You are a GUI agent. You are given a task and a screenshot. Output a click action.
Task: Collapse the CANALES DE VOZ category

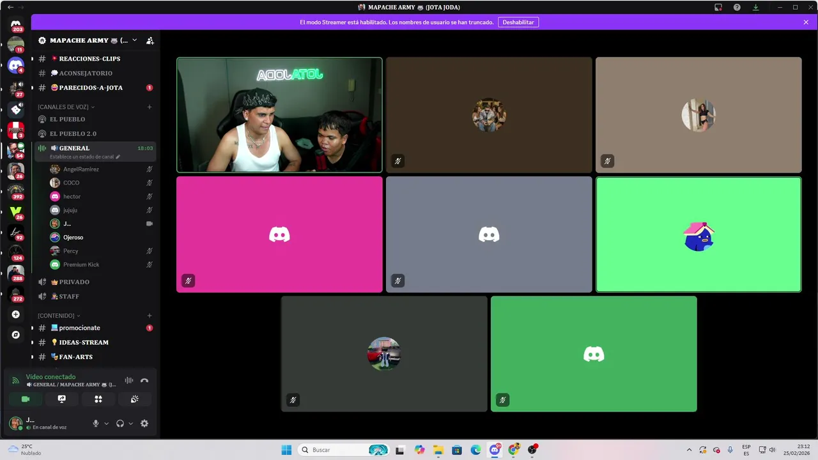pyautogui.click(x=66, y=107)
